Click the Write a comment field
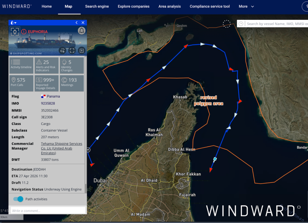This screenshot has height=223, width=308. [x=48, y=211]
